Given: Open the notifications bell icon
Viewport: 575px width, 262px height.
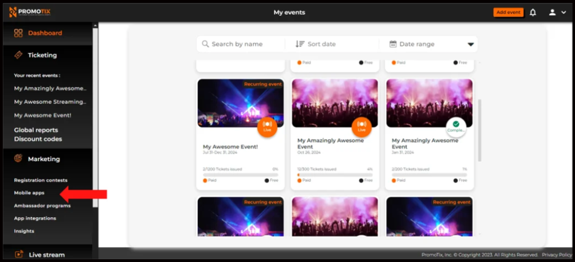Looking at the screenshot, I should coord(533,12).
